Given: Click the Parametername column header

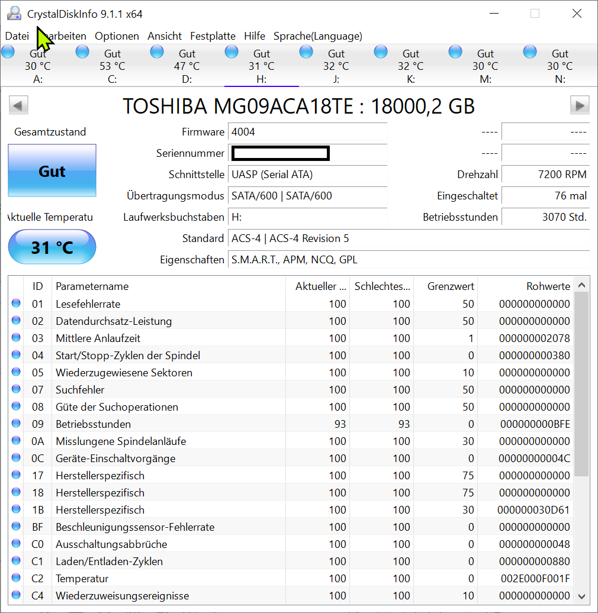Looking at the screenshot, I should 169,286.
